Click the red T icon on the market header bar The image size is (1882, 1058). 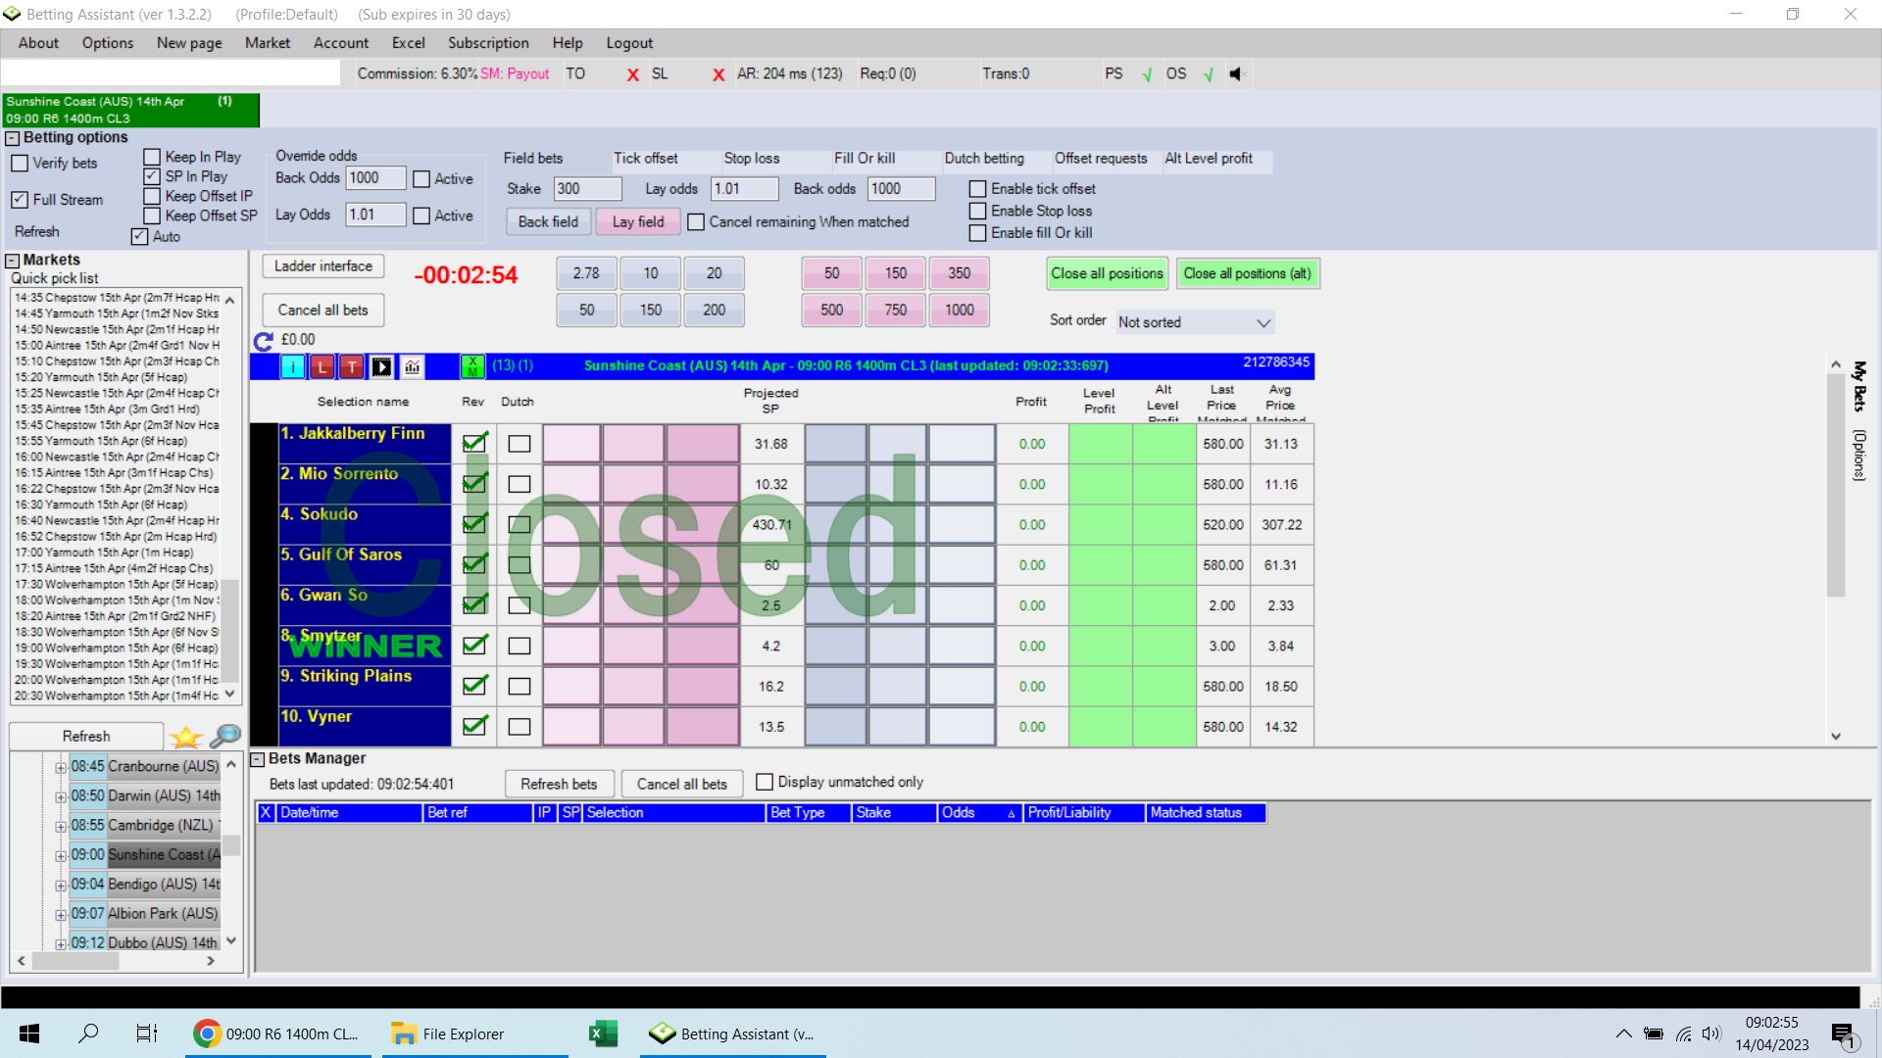point(351,366)
